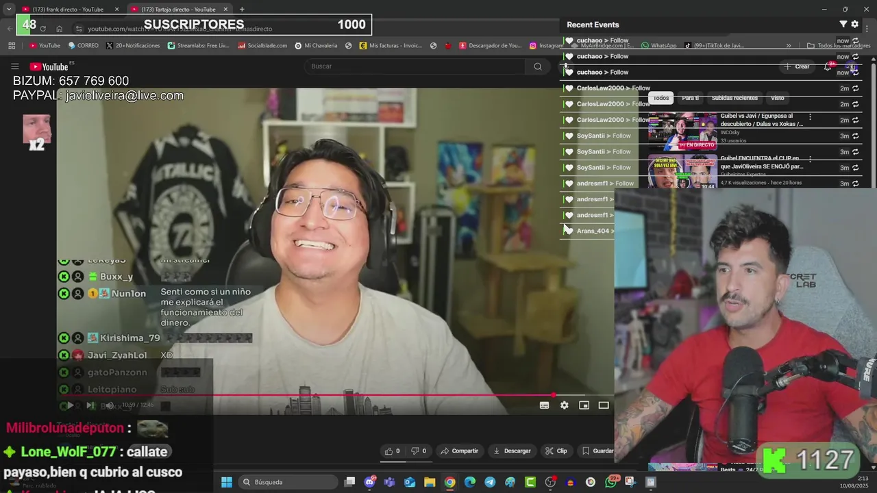Dislike the video with thumbs down
Image resolution: width=877 pixels, height=493 pixels.
click(419, 451)
